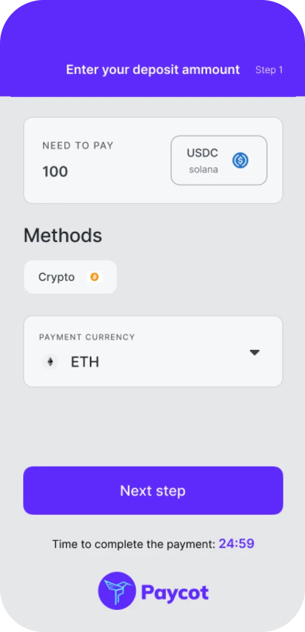Click the 24:59 countdown timer
The height and width of the screenshot is (632, 305).
[237, 543]
